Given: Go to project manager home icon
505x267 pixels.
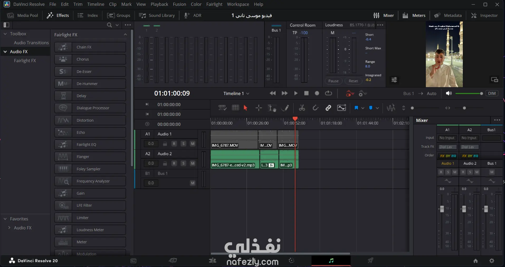Looking at the screenshot, I should click(475, 261).
